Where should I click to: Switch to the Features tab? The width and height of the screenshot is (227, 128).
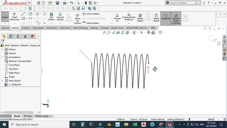[5, 28]
